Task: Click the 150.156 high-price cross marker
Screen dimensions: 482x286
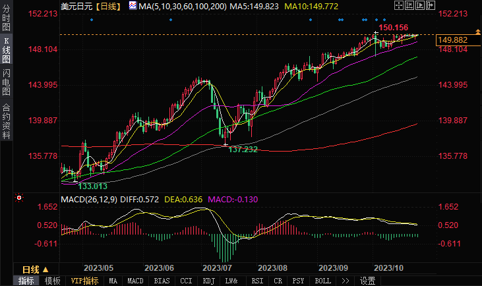Action: [x=376, y=32]
